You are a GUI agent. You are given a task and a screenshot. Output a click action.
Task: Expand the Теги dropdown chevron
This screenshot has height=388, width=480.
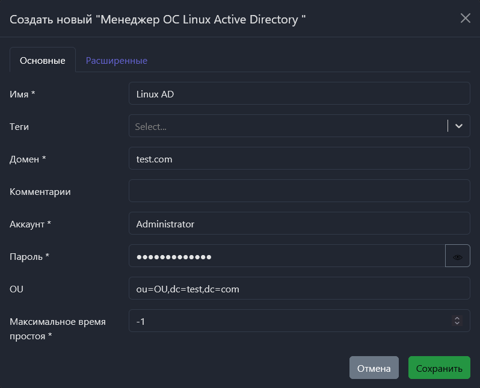(459, 126)
